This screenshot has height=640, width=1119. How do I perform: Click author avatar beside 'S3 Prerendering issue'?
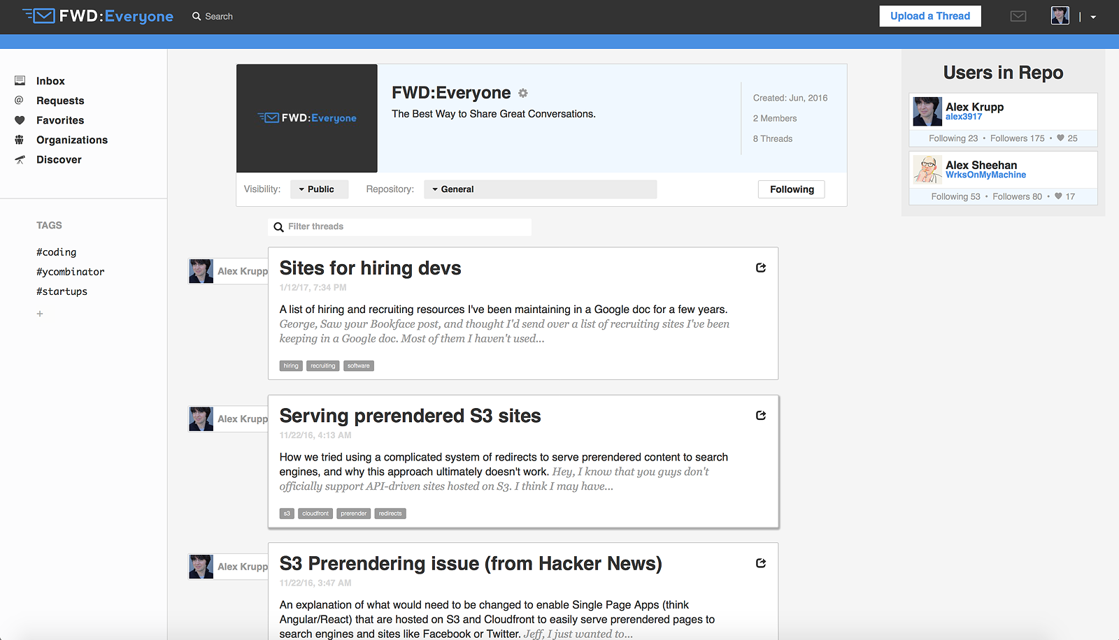[x=201, y=567]
